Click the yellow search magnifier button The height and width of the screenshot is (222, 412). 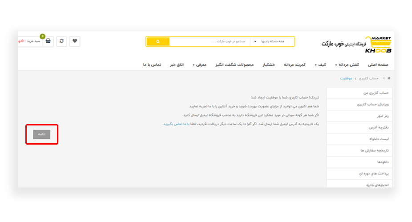tap(158, 42)
